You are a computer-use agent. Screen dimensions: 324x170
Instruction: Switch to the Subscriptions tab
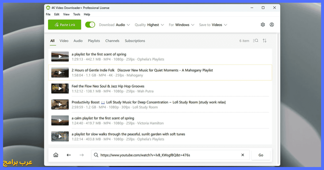(135, 41)
